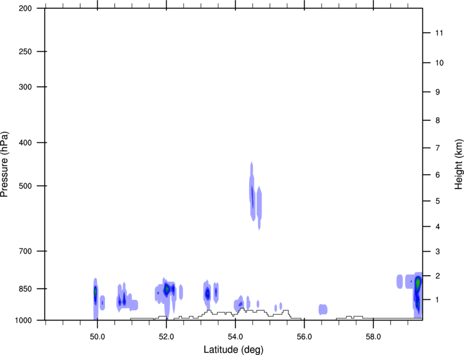This screenshot has width=464, height=355.
Task: Click the 50.0 latitude label
Action: coord(97,337)
